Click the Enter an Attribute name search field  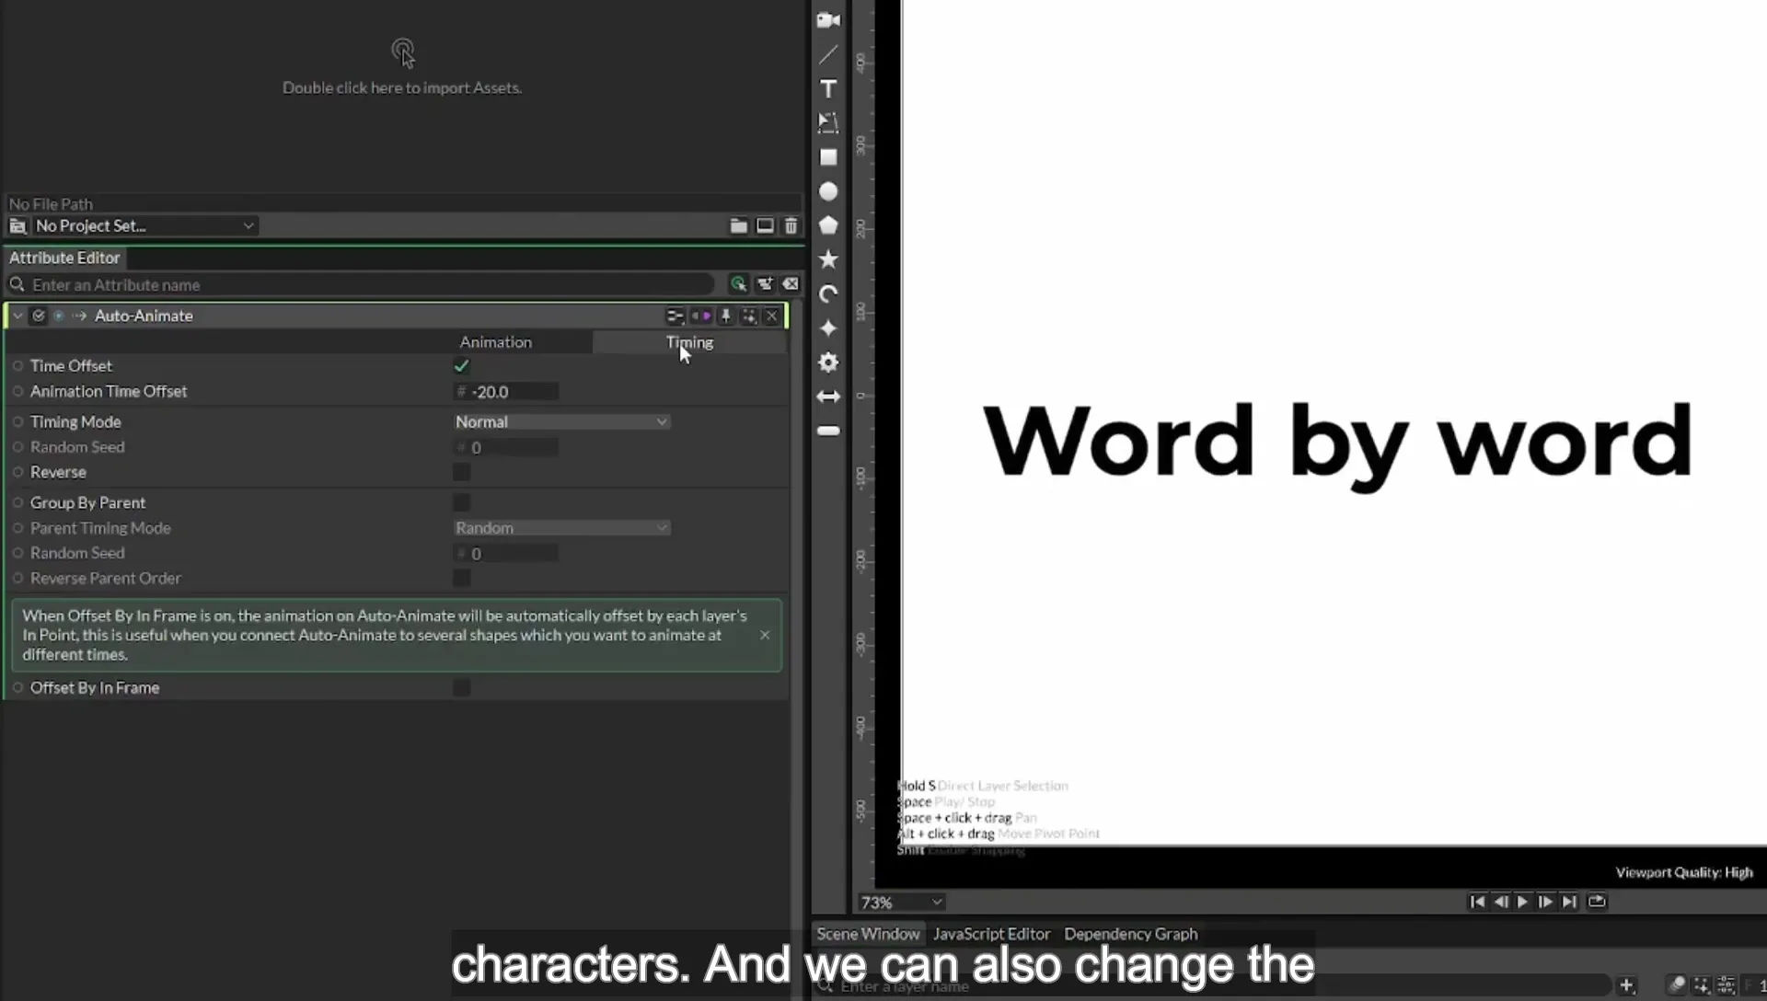pos(359,284)
